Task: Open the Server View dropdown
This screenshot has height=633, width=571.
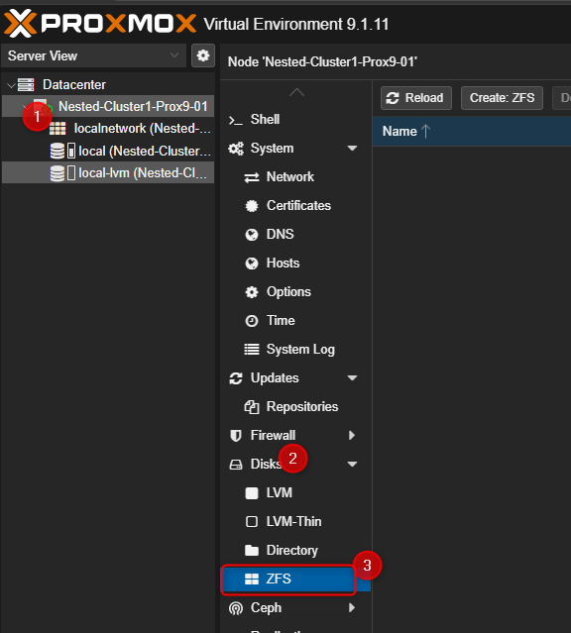Action: click(94, 55)
